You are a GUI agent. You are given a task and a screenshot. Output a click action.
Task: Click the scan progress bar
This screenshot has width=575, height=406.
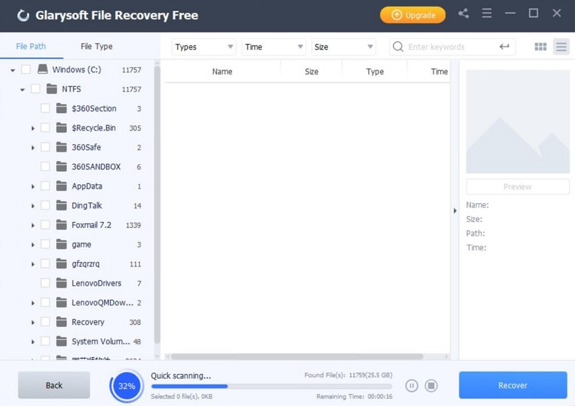click(271, 386)
